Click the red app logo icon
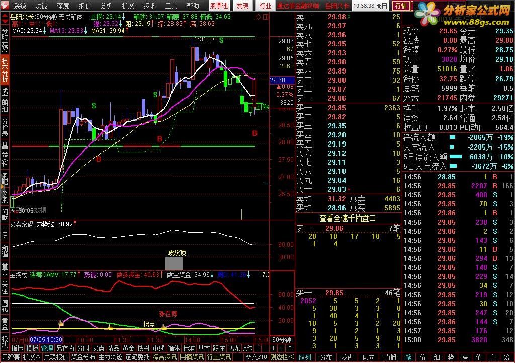515x363 pixels. click(x=5, y=6)
